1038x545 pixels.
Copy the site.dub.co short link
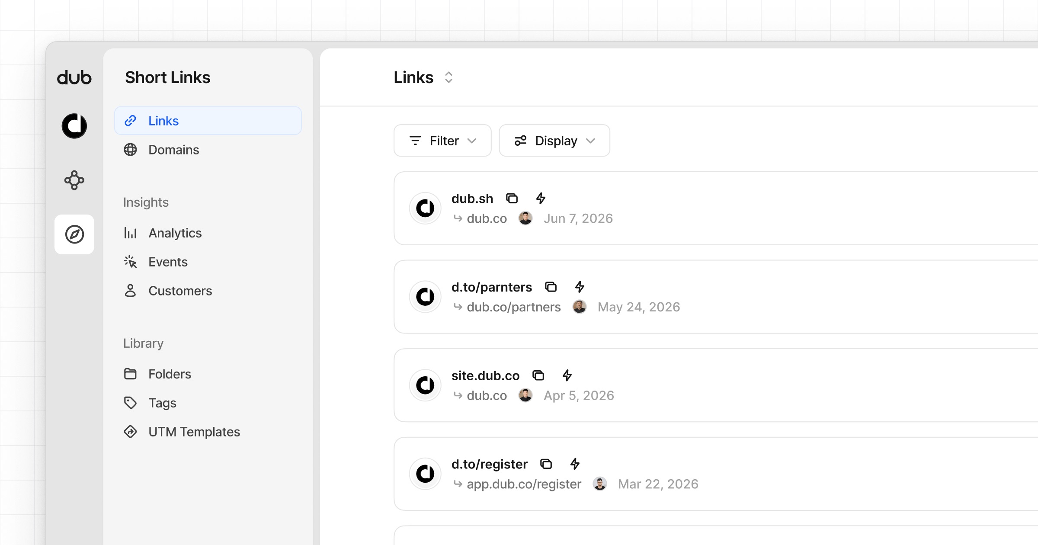click(538, 375)
